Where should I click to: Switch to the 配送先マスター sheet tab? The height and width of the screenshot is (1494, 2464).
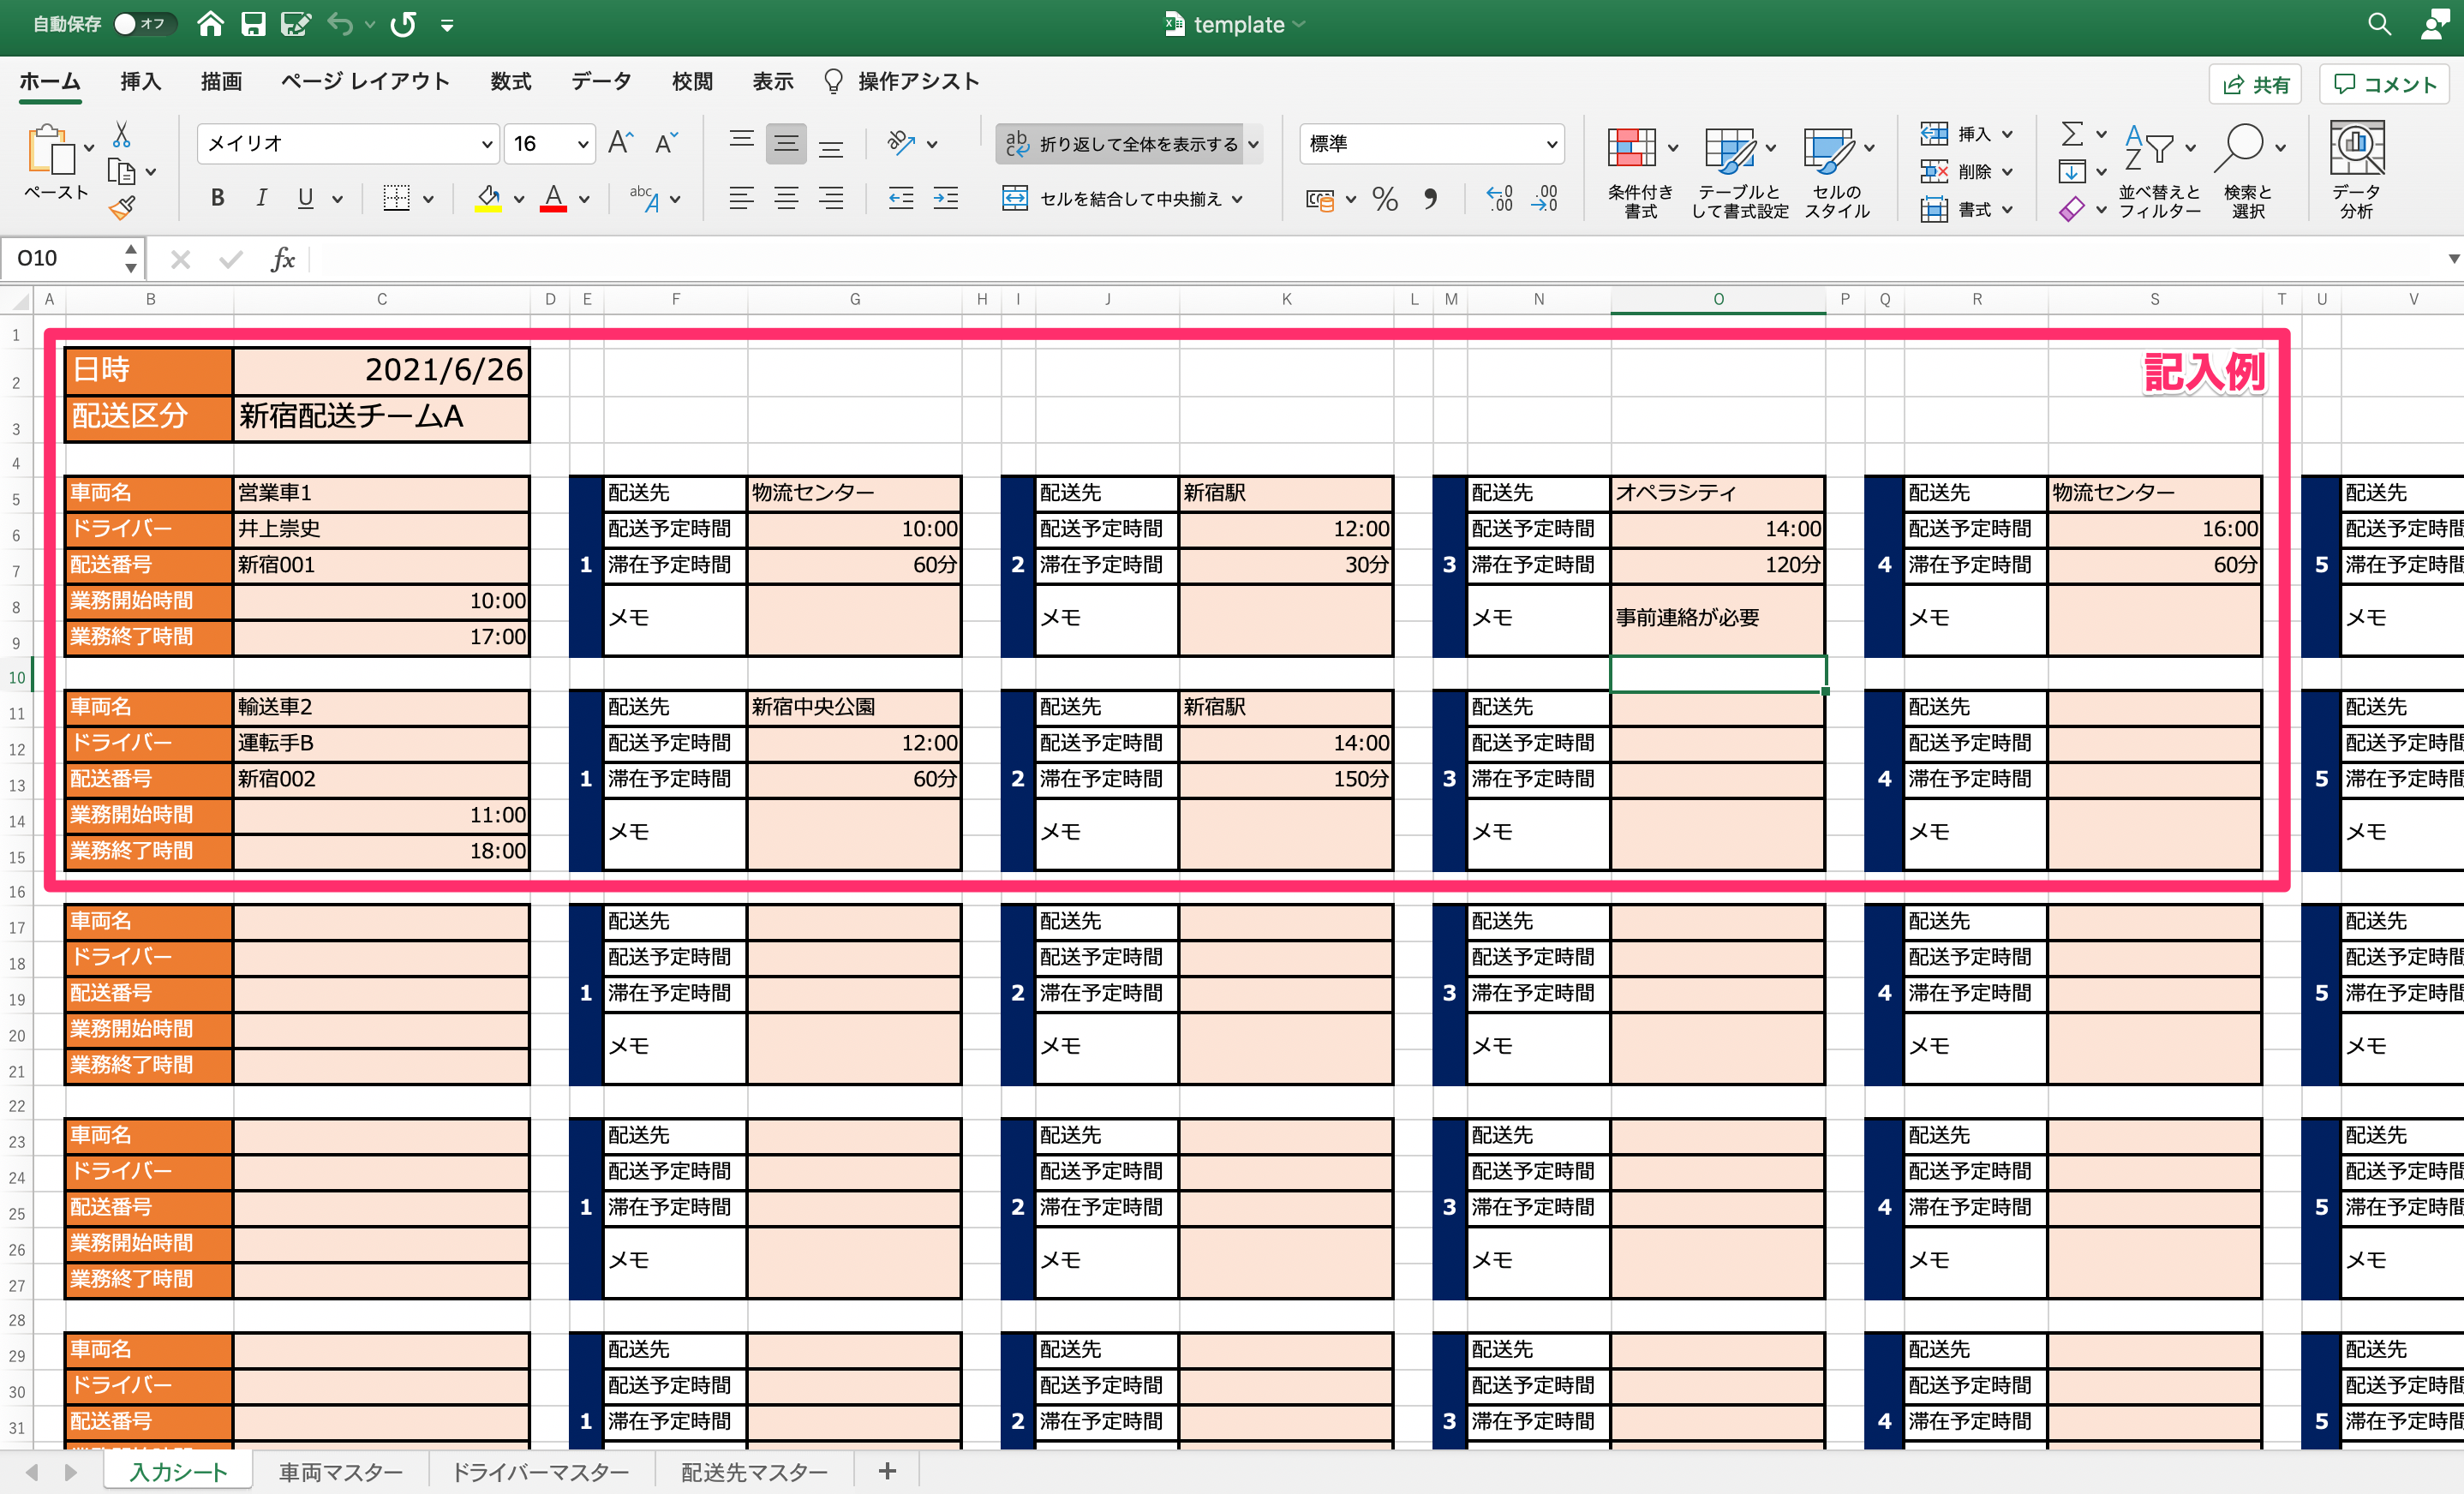tap(754, 1472)
